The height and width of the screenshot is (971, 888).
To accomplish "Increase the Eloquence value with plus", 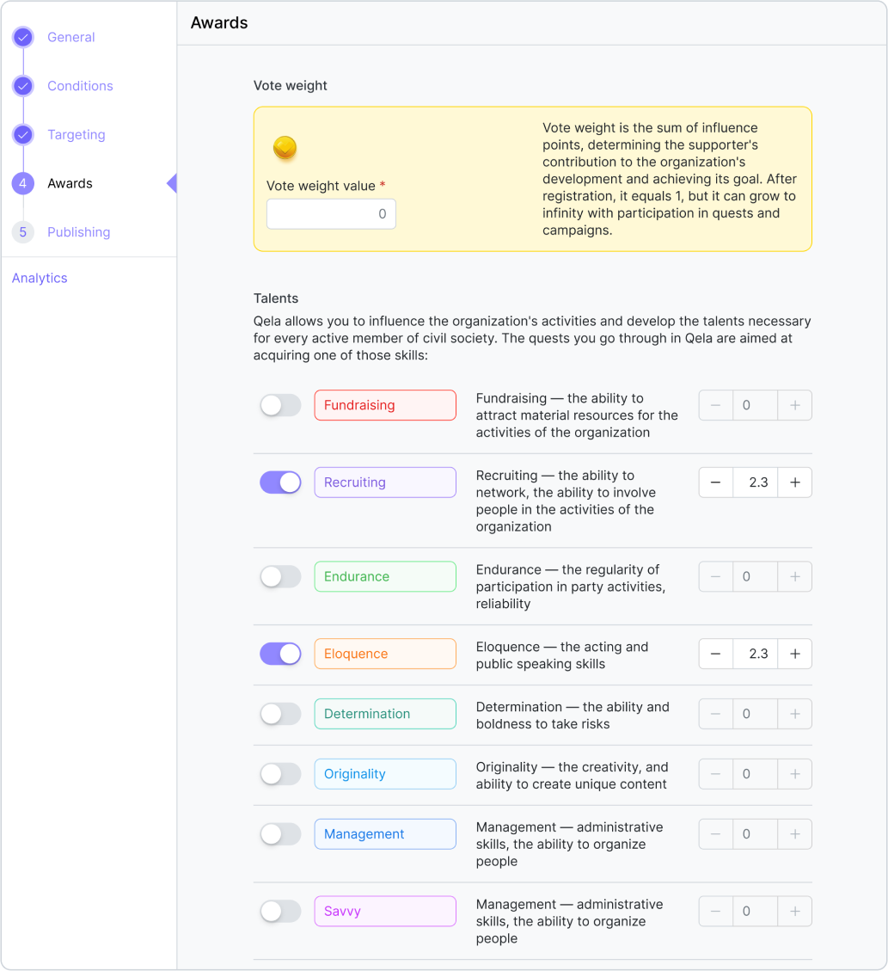I will point(794,654).
